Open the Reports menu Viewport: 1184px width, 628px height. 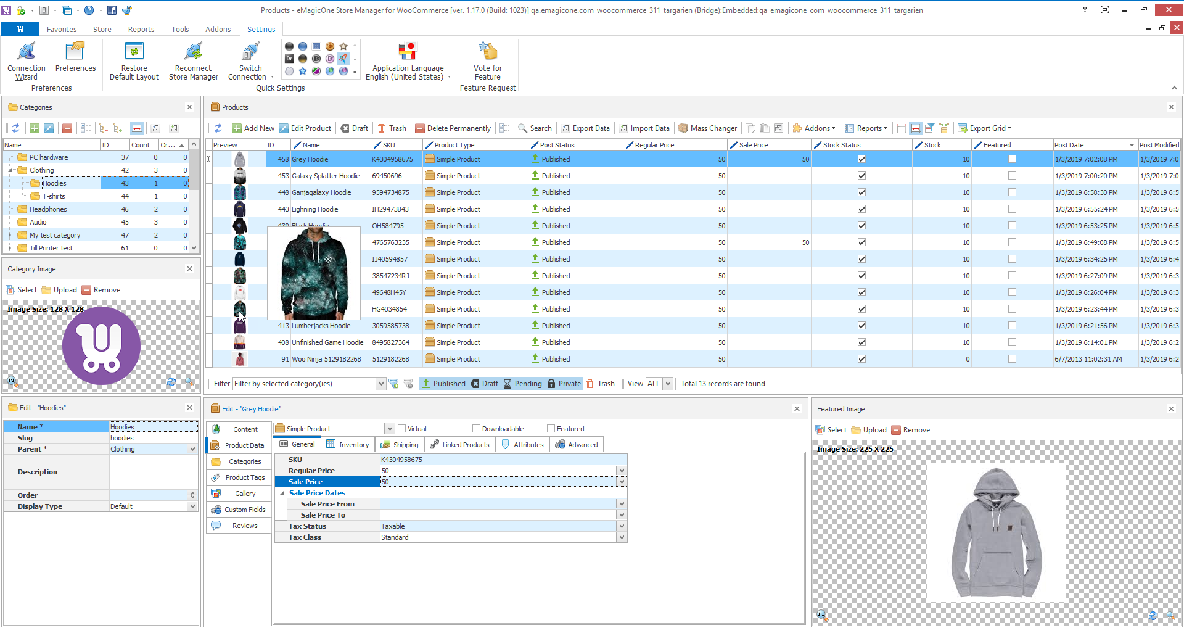point(866,128)
